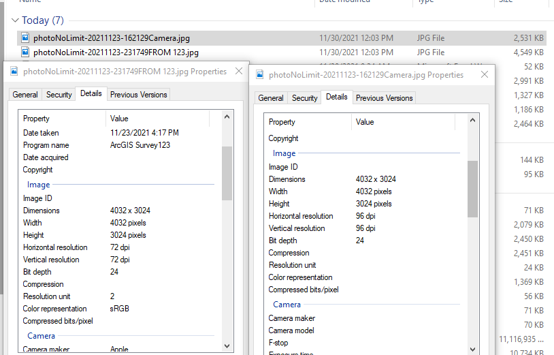Close the FROM 123.jpg Properties window
Viewport: 554px width, 355px height.
point(239,71)
